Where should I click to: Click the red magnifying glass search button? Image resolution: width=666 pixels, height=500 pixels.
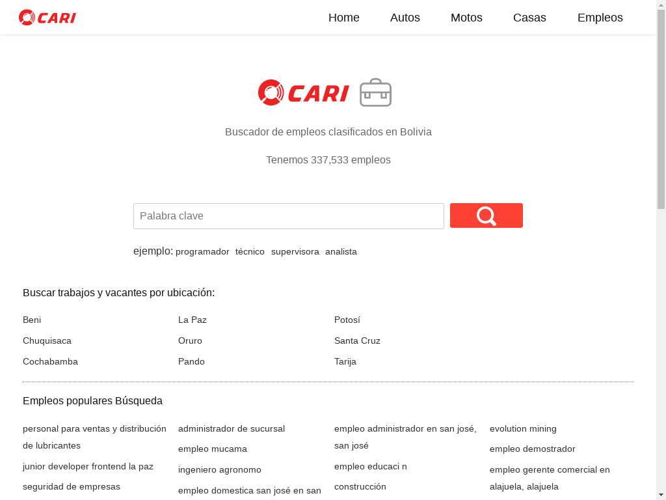486,215
